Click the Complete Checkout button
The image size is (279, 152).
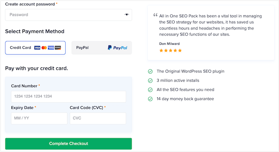[x=69, y=144]
